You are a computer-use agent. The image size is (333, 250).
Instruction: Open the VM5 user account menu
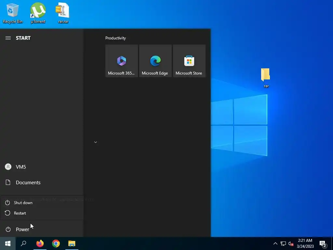42,167
